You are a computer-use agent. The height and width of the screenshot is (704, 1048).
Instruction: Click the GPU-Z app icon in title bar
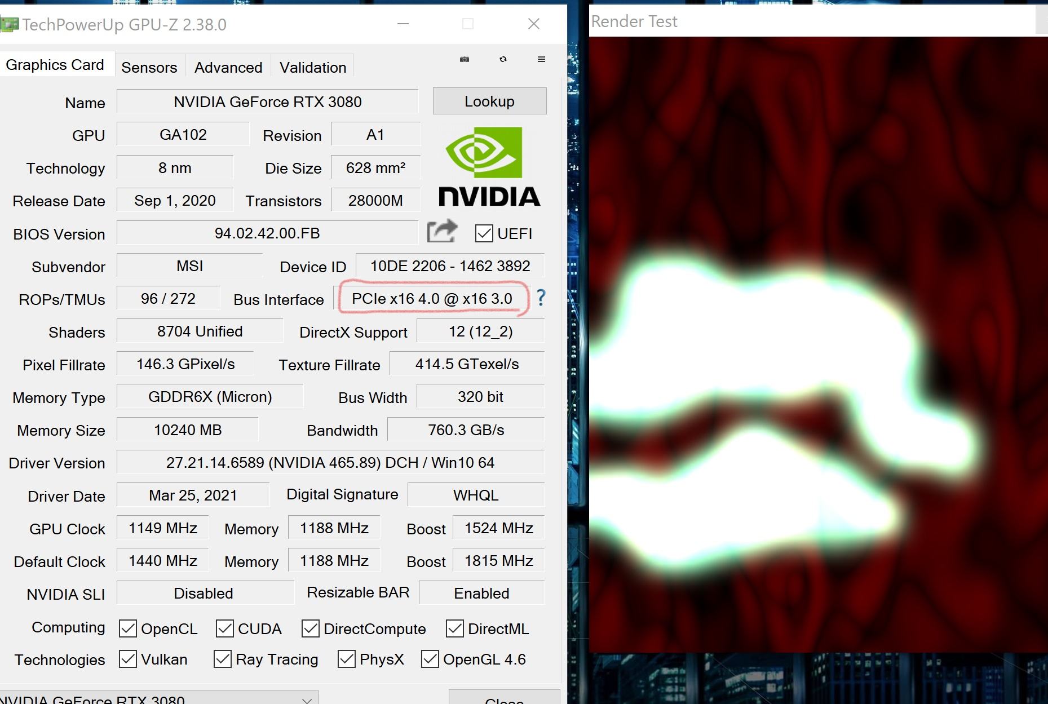point(8,24)
